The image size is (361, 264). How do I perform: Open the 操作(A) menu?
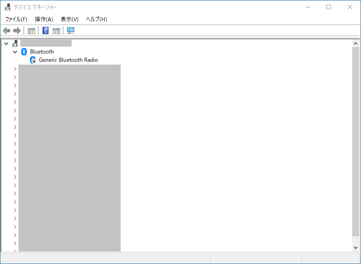click(44, 19)
